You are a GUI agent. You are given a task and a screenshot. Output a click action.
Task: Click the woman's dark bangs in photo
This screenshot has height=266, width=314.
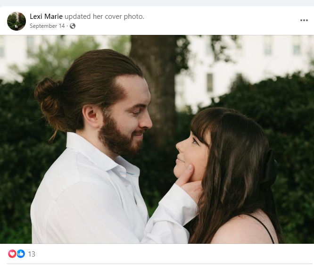point(201,129)
